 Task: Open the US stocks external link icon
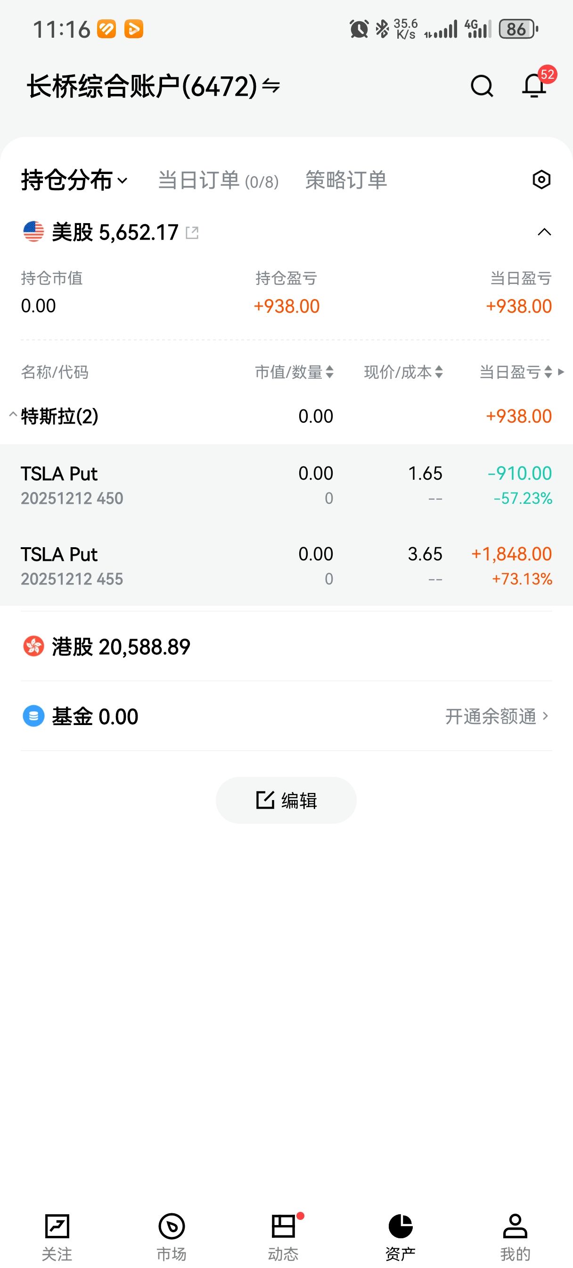pos(192,233)
